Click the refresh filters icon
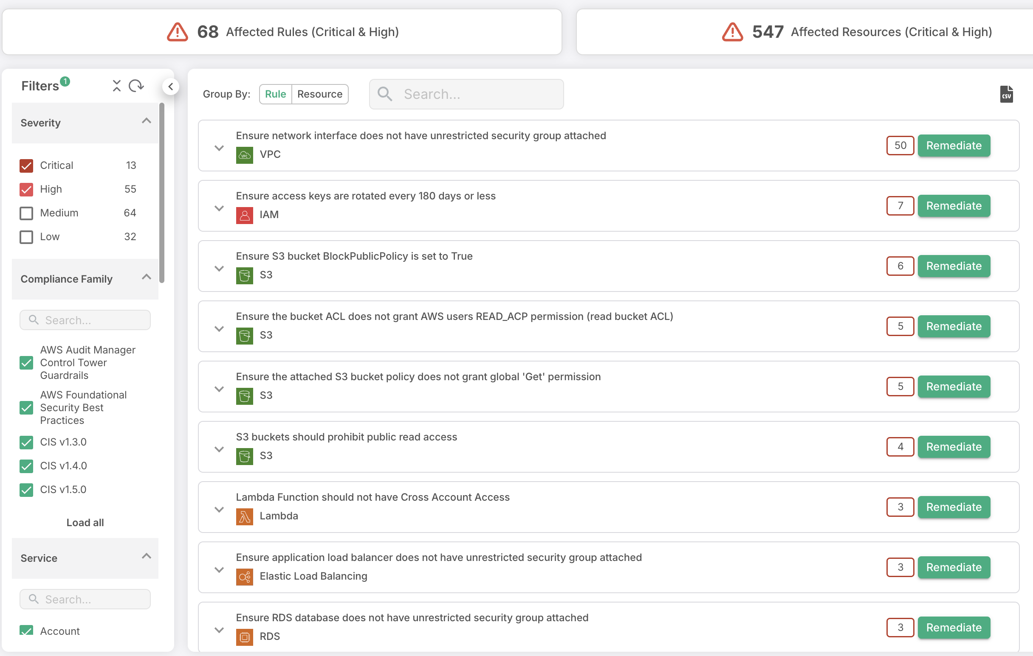The width and height of the screenshot is (1033, 656). point(136,86)
